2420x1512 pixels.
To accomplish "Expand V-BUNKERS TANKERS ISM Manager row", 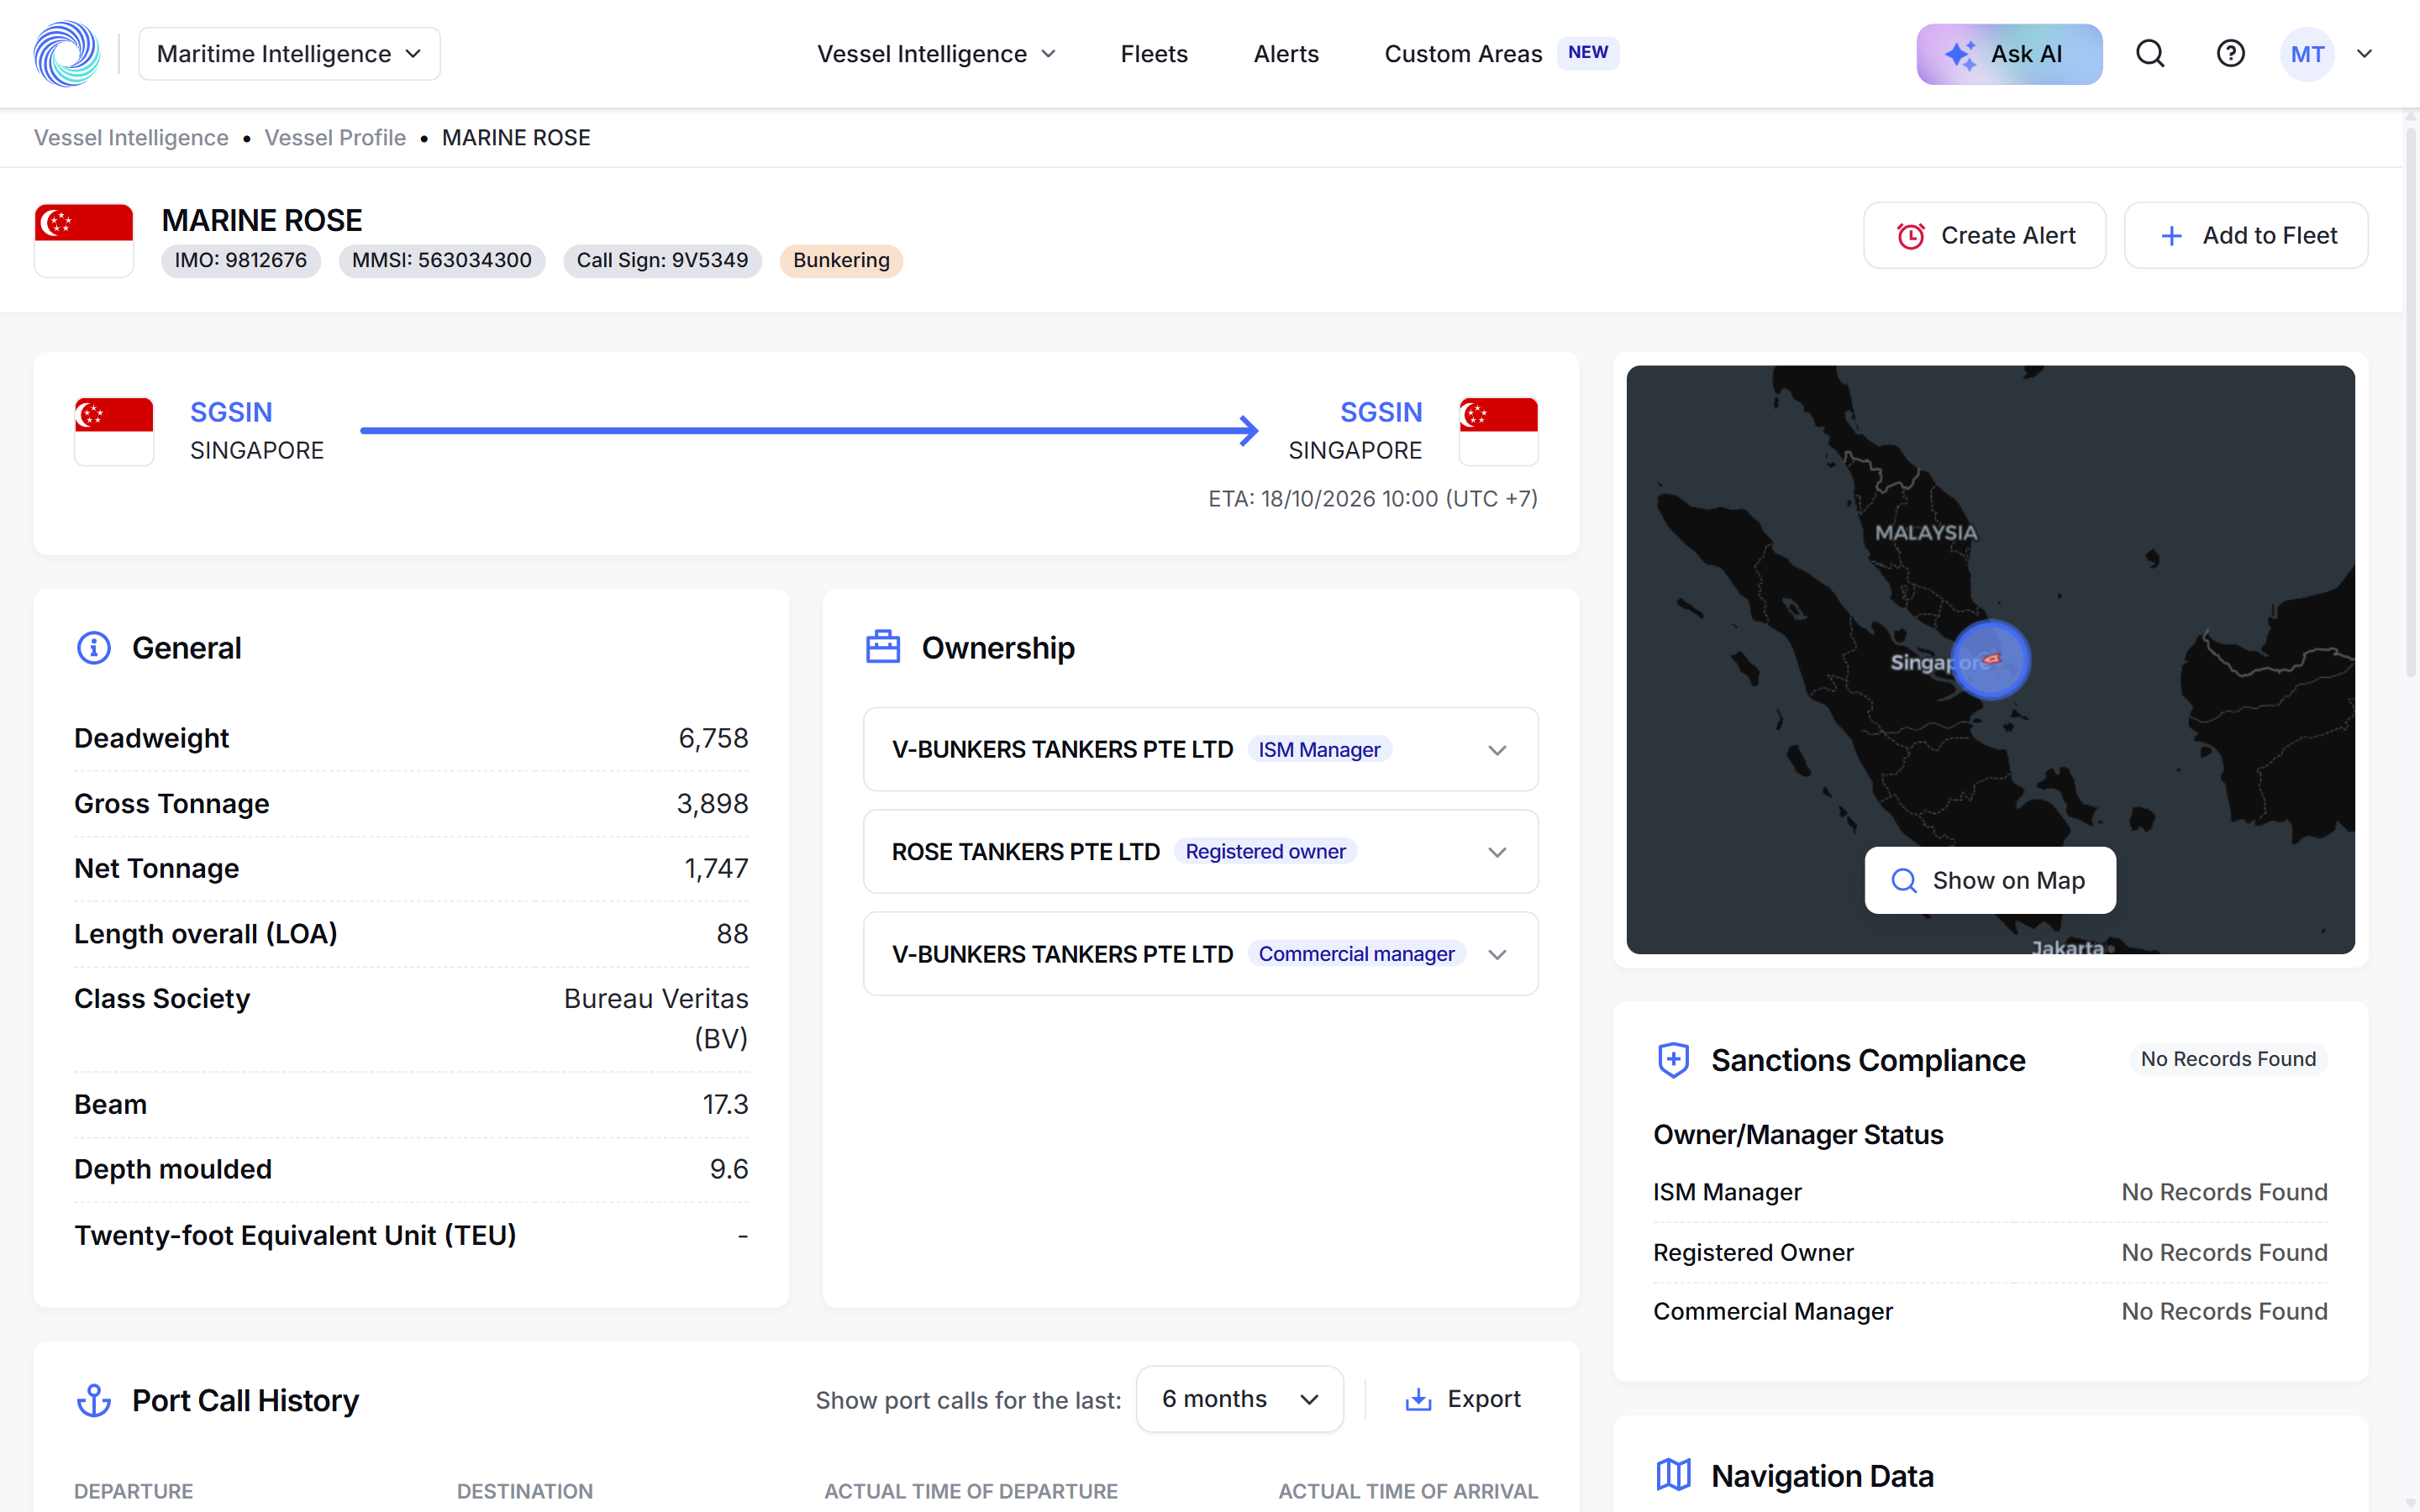I will (1200, 749).
